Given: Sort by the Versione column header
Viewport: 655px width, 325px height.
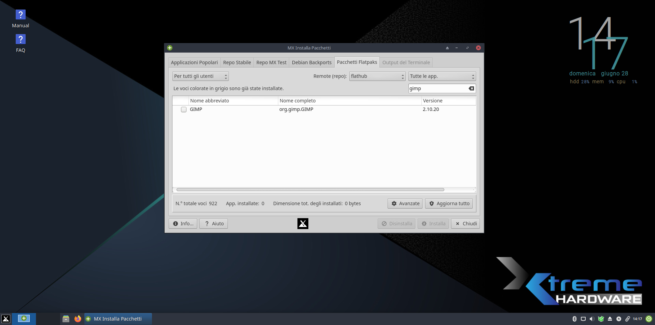Looking at the screenshot, I should click(x=433, y=101).
